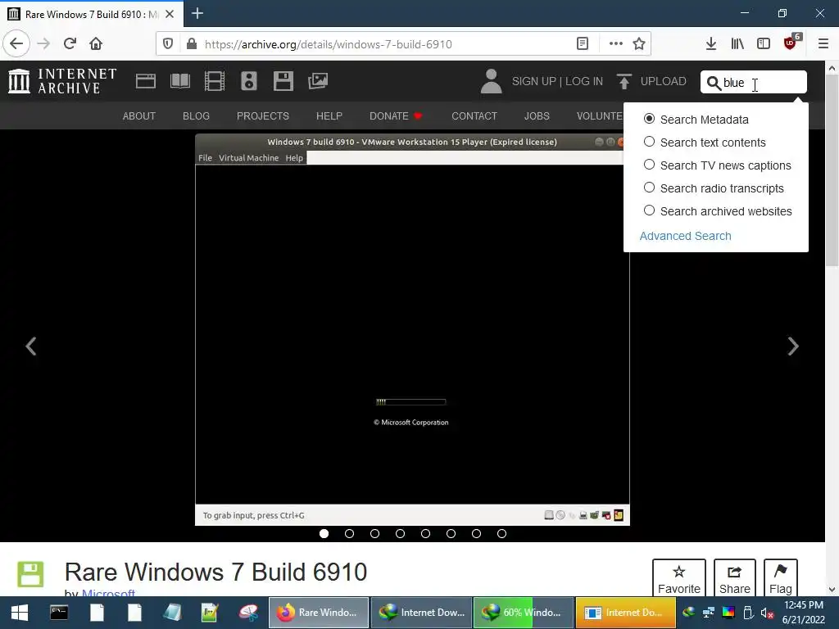The image size is (839, 629).
Task: Open the DONATE navigation item
Action: (x=396, y=116)
